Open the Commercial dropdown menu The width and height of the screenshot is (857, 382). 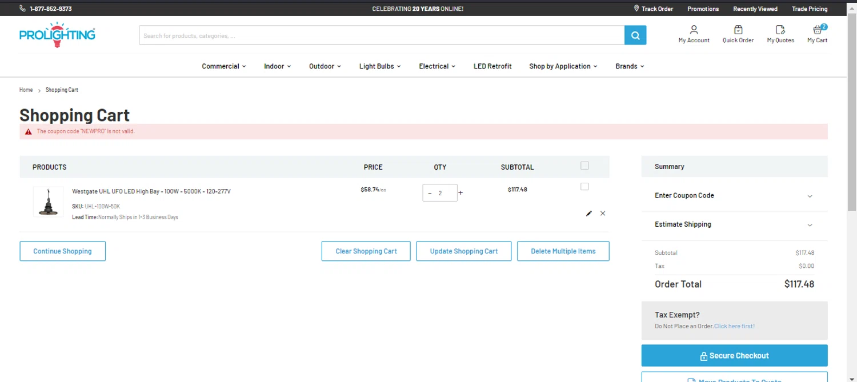tap(224, 66)
